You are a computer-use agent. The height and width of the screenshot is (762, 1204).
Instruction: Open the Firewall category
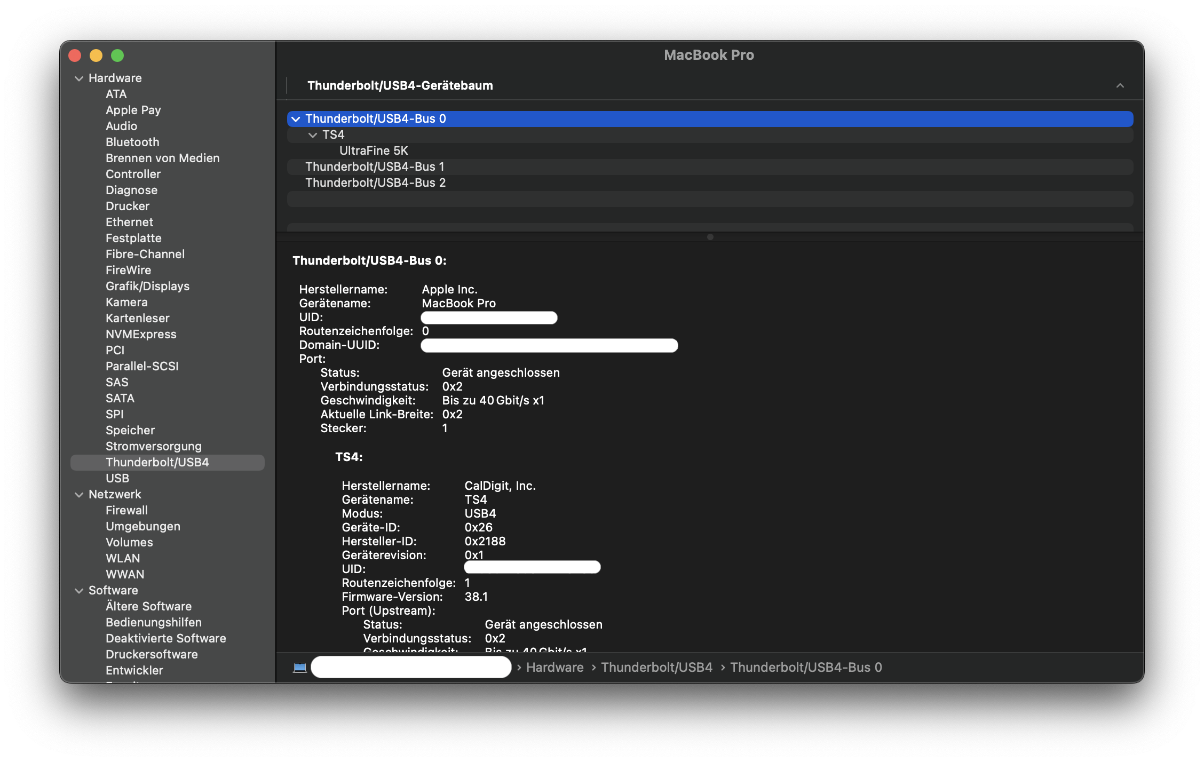(x=126, y=510)
